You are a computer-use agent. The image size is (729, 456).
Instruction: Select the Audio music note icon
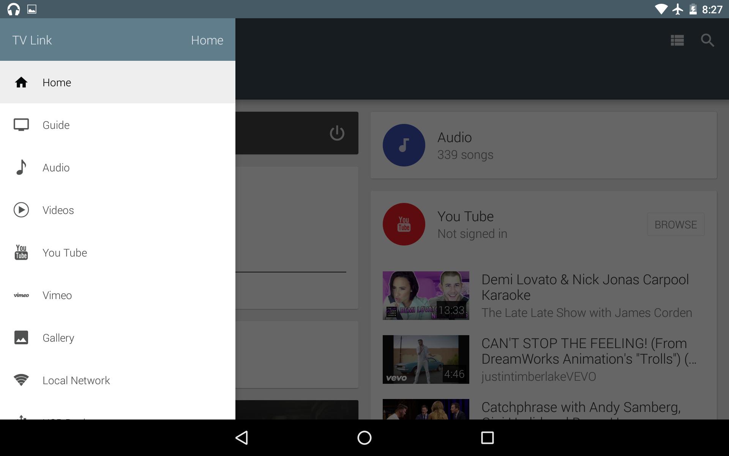[x=21, y=168]
